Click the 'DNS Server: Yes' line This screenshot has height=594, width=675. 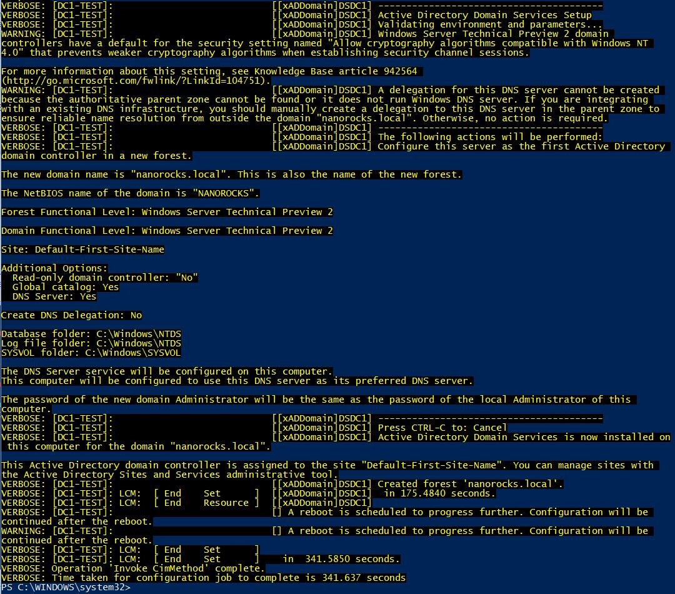pyautogui.click(x=54, y=296)
